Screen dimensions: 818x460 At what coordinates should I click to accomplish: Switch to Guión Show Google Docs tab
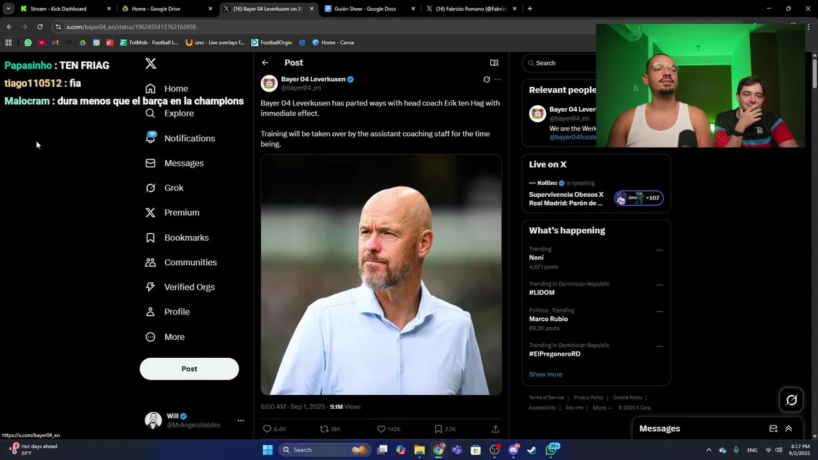[369, 9]
